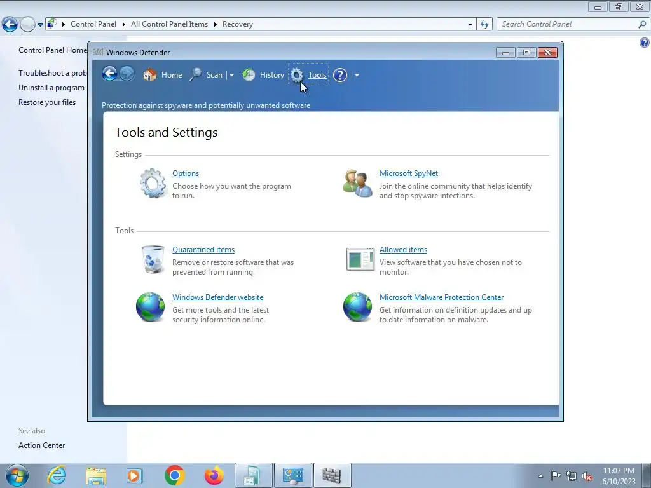Open the recent pages dropdown near back button
This screenshot has width=651, height=488.
tap(40, 25)
